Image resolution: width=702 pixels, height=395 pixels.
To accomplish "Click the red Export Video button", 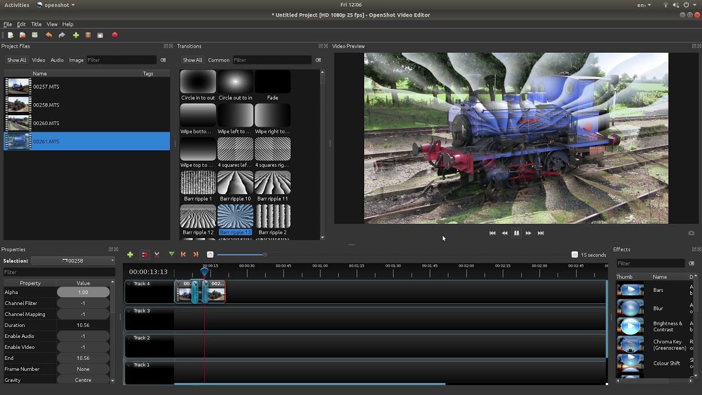I will point(115,35).
